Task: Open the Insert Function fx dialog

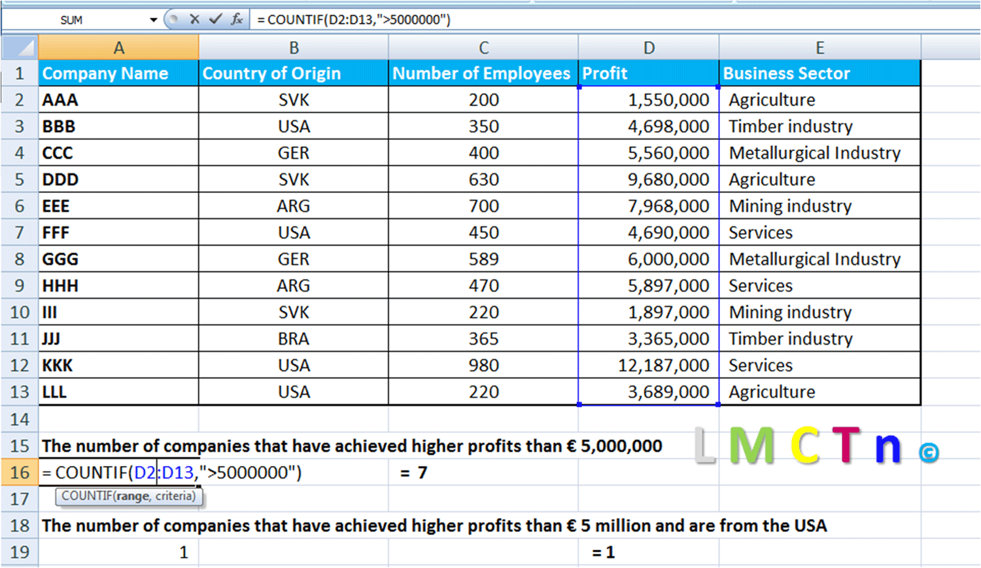Action: 237,20
